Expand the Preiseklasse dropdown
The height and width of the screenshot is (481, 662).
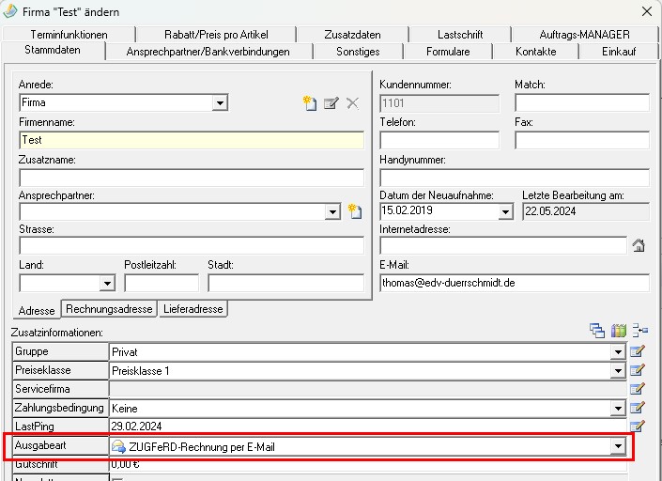618,371
